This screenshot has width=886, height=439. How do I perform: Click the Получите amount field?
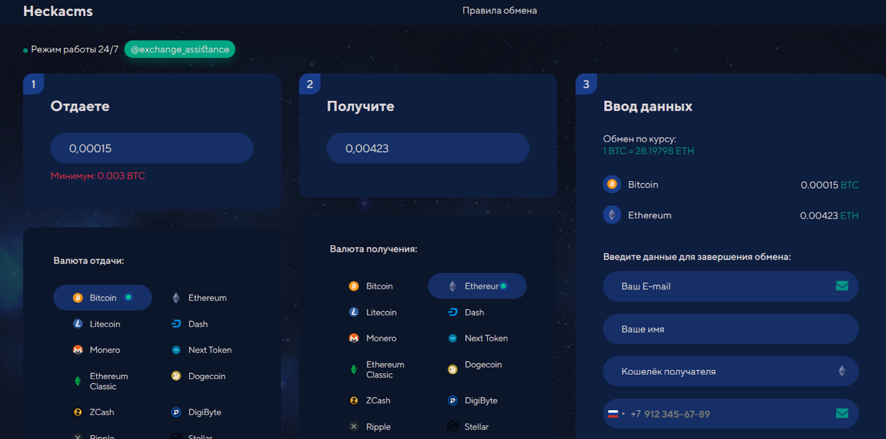(x=428, y=148)
